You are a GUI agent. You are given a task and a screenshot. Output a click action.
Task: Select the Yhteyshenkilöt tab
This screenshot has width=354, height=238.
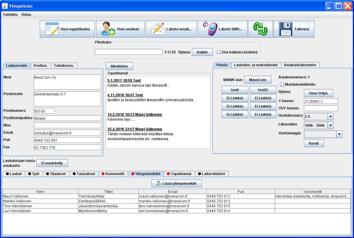pos(146,174)
